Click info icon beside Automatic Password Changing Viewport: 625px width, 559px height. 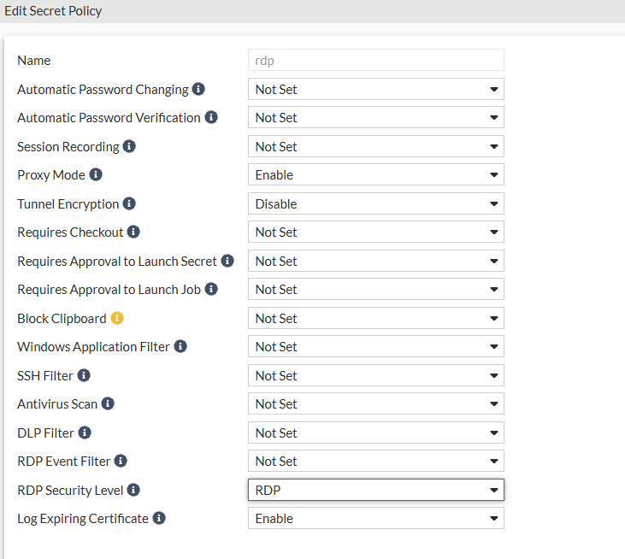pyautogui.click(x=198, y=89)
